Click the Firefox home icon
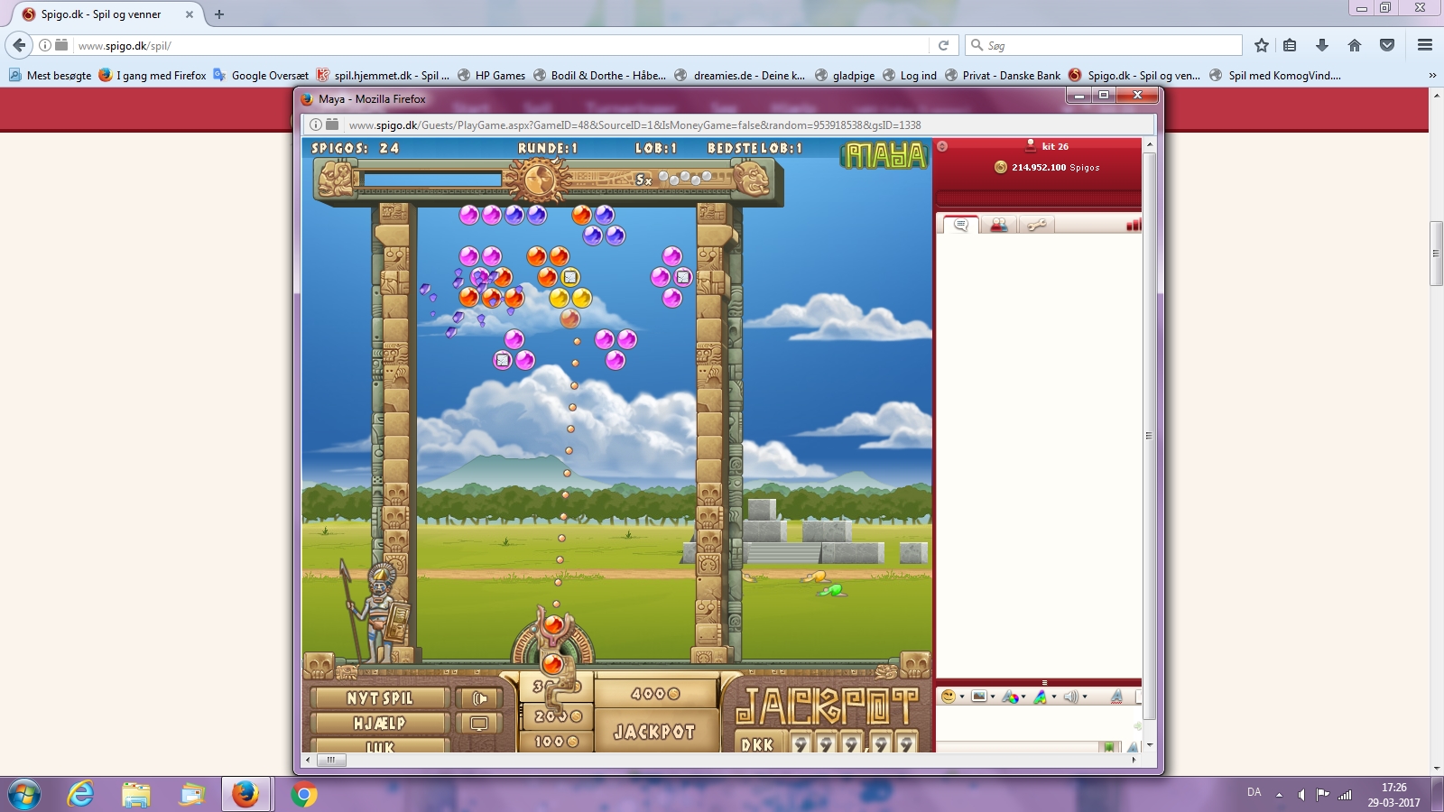 click(1354, 45)
